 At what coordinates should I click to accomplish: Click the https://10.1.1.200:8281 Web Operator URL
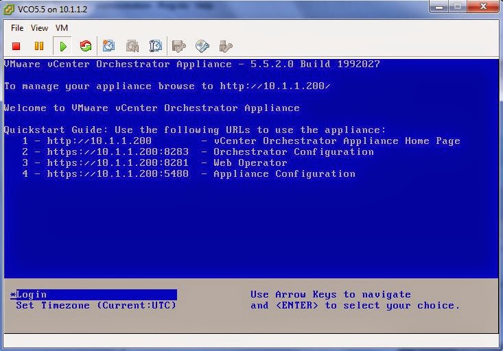[x=118, y=162]
